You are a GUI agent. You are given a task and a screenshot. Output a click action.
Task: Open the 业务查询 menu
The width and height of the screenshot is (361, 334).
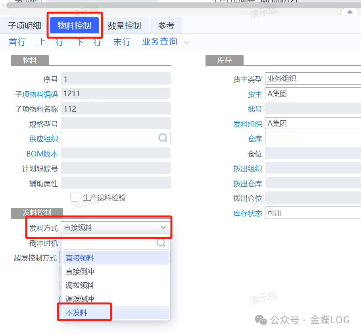159,42
